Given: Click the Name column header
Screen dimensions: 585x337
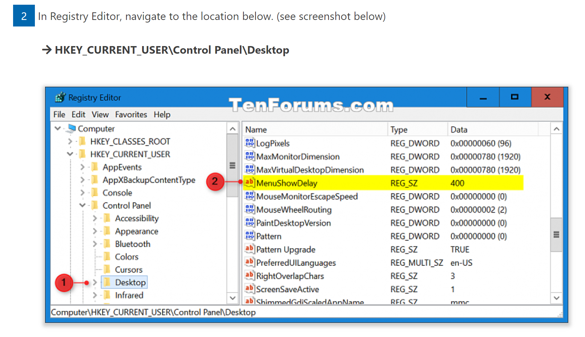Looking at the screenshot, I should pyautogui.click(x=315, y=130).
